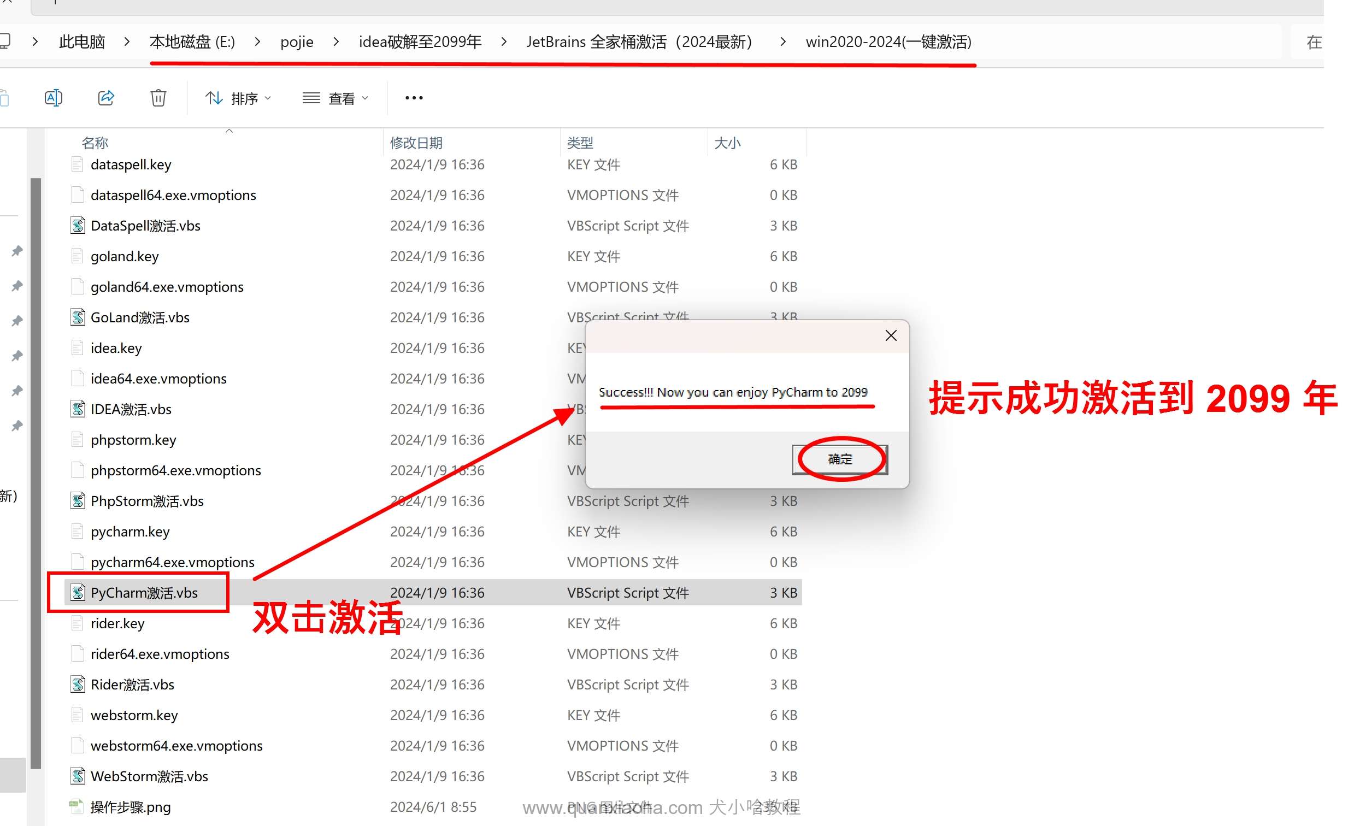Select the dataspell.key file icon
The height and width of the screenshot is (826, 1354).
click(x=78, y=164)
